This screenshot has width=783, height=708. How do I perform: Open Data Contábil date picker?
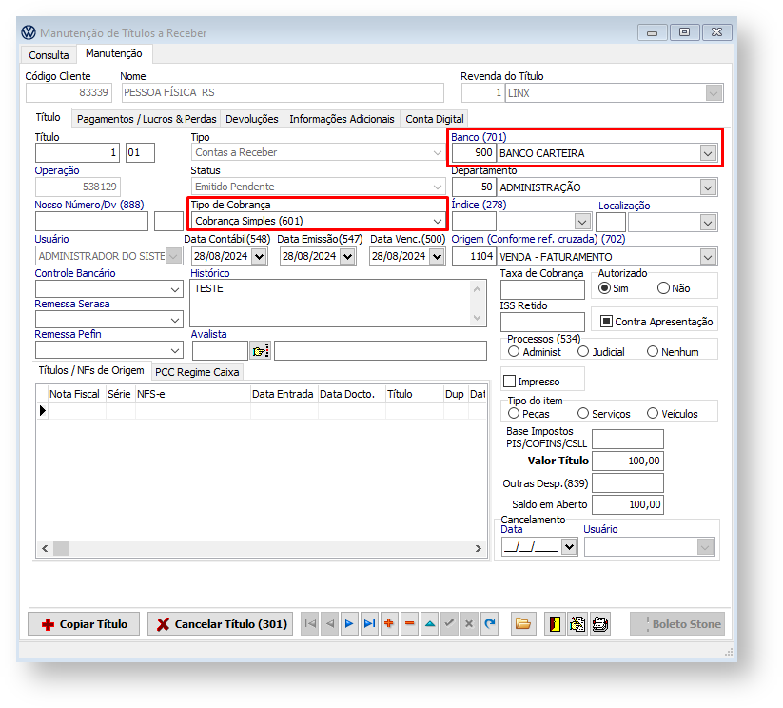coord(259,256)
